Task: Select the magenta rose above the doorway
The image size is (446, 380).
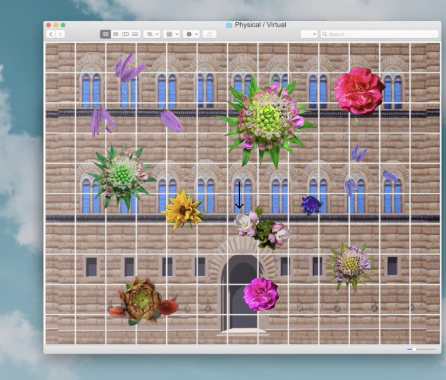Action: tap(261, 294)
